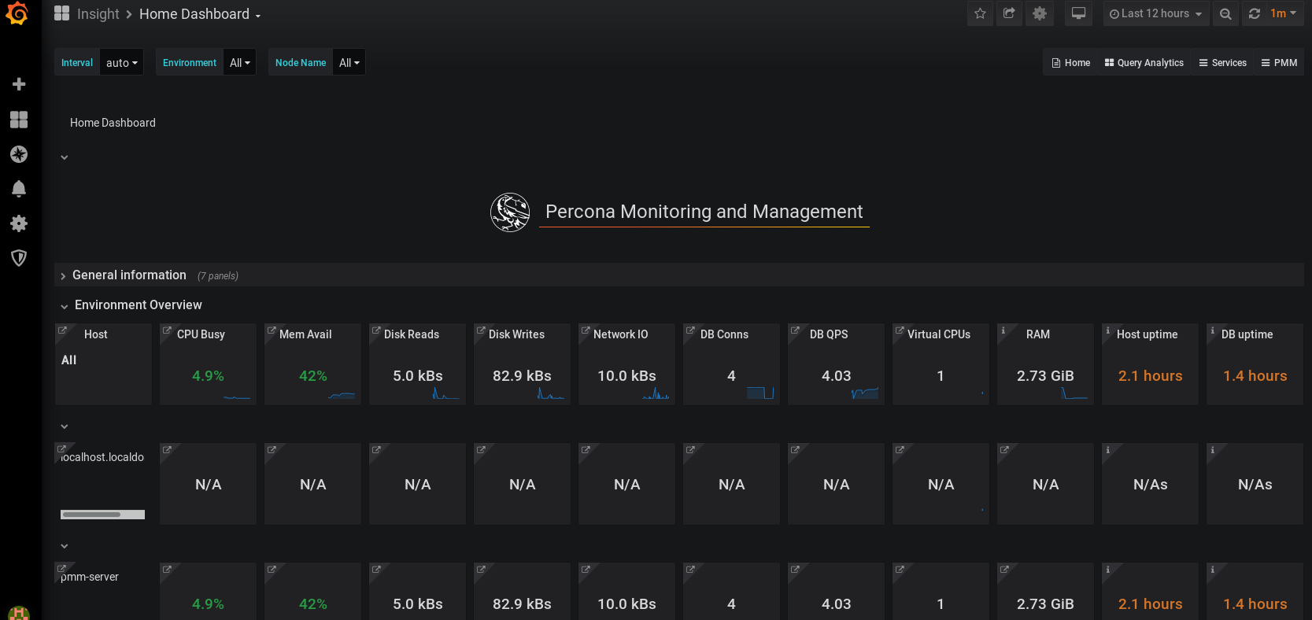
Task: Click dashboard grid icon beside Insight
Action: pos(61,13)
